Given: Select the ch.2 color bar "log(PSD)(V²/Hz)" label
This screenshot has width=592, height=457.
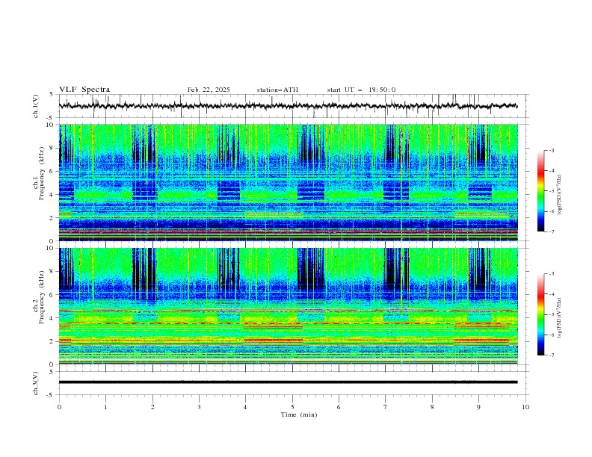Looking at the screenshot, I should pos(559,317).
